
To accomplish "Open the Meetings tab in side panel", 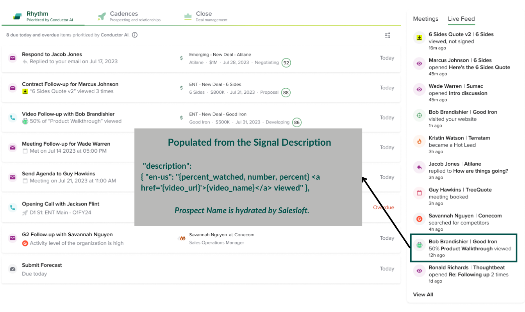I will 425,19.
